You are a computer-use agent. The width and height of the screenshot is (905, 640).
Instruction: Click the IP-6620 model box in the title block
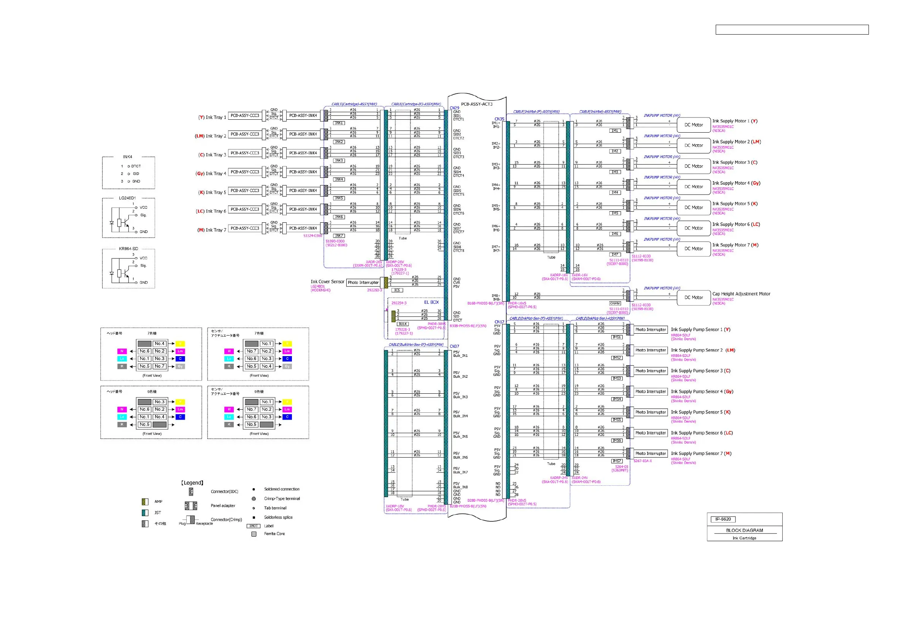click(x=723, y=520)
